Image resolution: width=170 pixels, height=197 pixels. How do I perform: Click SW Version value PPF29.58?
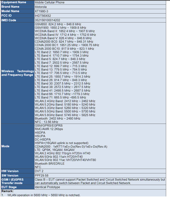[41, 176]
